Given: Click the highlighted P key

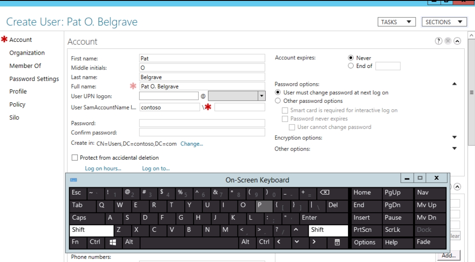Looking at the screenshot, I should coord(264,205).
